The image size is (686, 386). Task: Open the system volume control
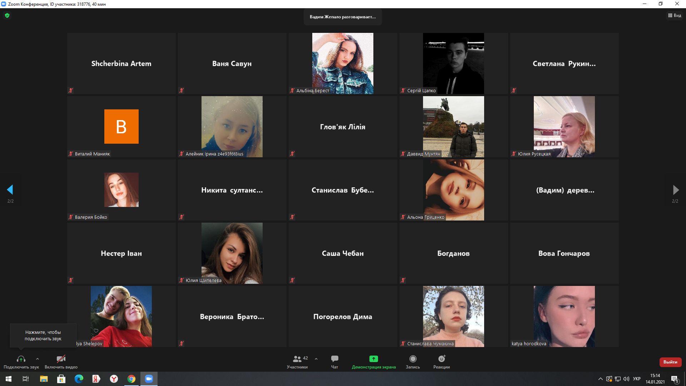click(626, 379)
